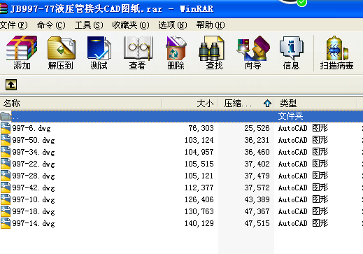
Task: Open the Help (帮助) menu
Action: [211, 25]
